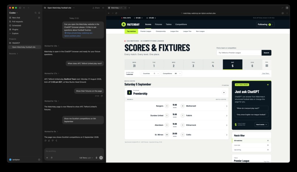This screenshot has height=172, width=297.
Task: Open the Plugins section
Action: (x=15, y=29)
